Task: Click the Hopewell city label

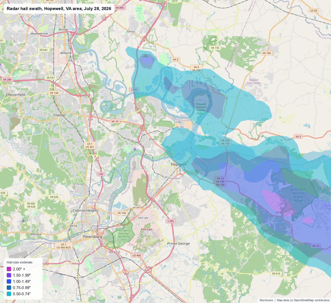Action: pos(179,164)
